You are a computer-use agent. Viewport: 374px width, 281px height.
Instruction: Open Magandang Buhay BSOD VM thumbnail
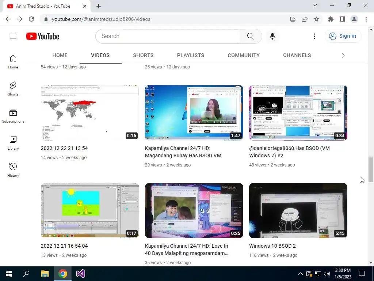click(x=194, y=113)
